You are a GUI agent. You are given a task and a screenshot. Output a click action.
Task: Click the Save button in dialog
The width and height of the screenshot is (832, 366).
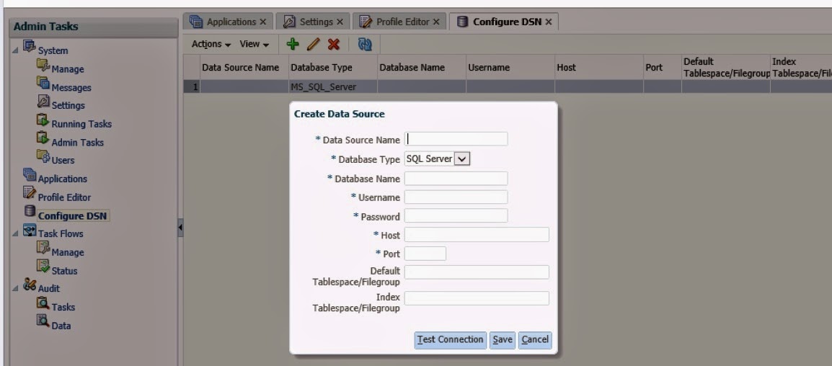(503, 340)
